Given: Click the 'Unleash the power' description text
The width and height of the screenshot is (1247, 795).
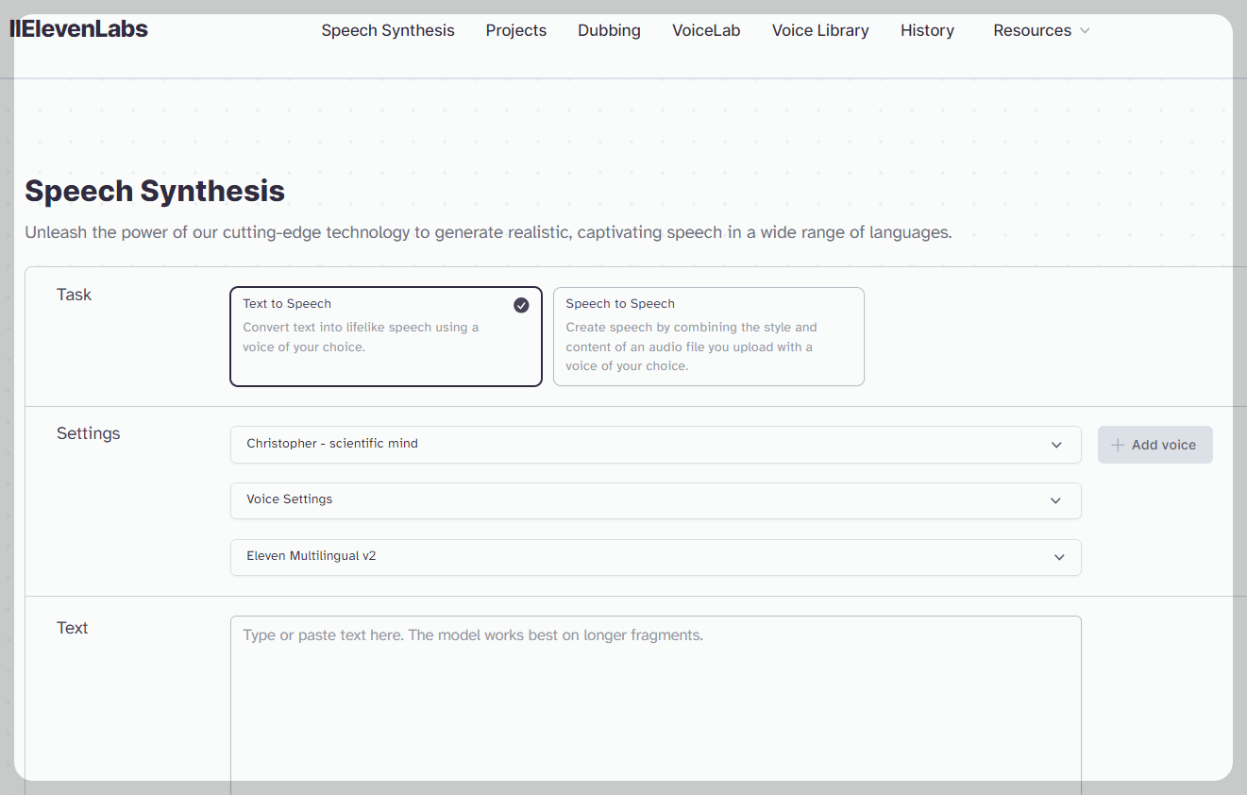Looking at the screenshot, I should (488, 232).
